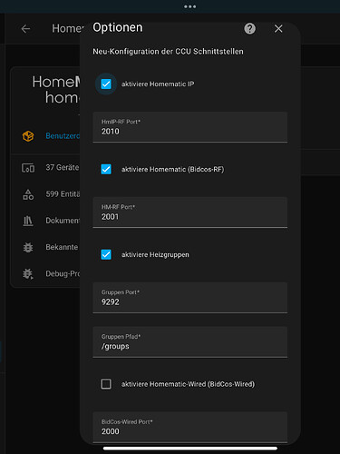Click the Dokumentation books icon
This screenshot has height=454, width=340.
[x=28, y=221]
